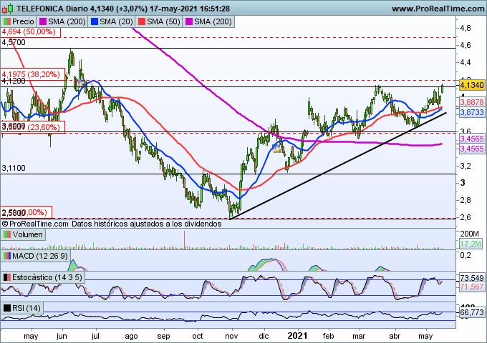487x343 pixels.
Task: Click the 73,549 stochastic value tag
Action: tap(472, 278)
